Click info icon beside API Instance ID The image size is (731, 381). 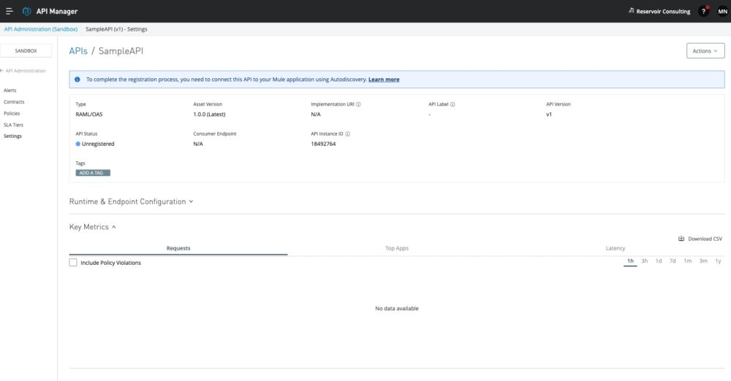point(348,134)
